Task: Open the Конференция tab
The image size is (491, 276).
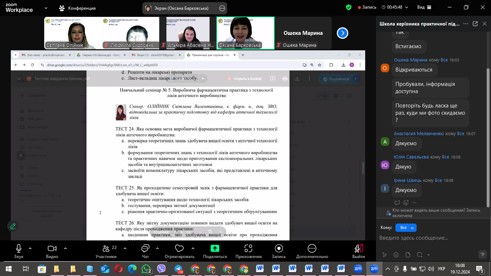Action: click(x=77, y=8)
